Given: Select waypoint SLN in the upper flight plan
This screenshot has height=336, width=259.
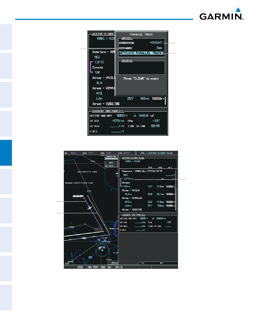Looking at the screenshot, I should click(x=99, y=83).
